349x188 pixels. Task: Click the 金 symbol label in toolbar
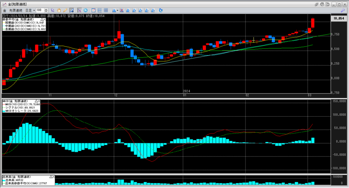click(x=4, y=10)
